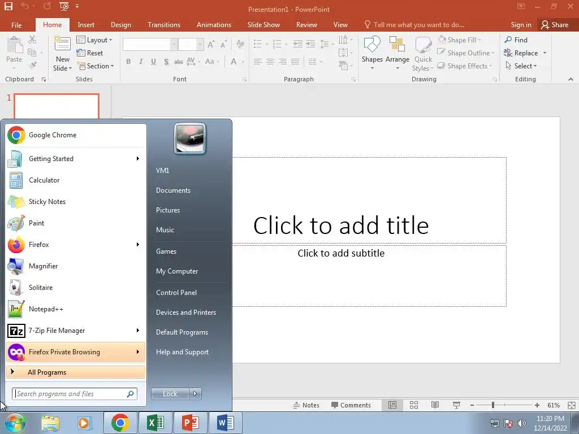Toggle Justify paragraph alignment

click(x=295, y=62)
